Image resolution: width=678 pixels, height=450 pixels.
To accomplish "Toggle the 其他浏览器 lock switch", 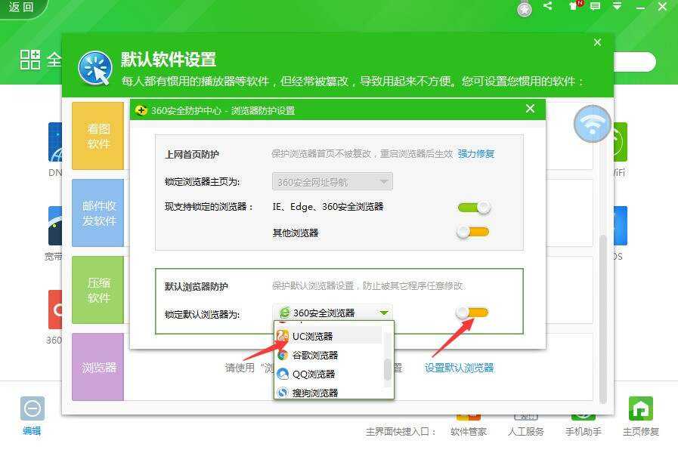I will click(x=473, y=232).
